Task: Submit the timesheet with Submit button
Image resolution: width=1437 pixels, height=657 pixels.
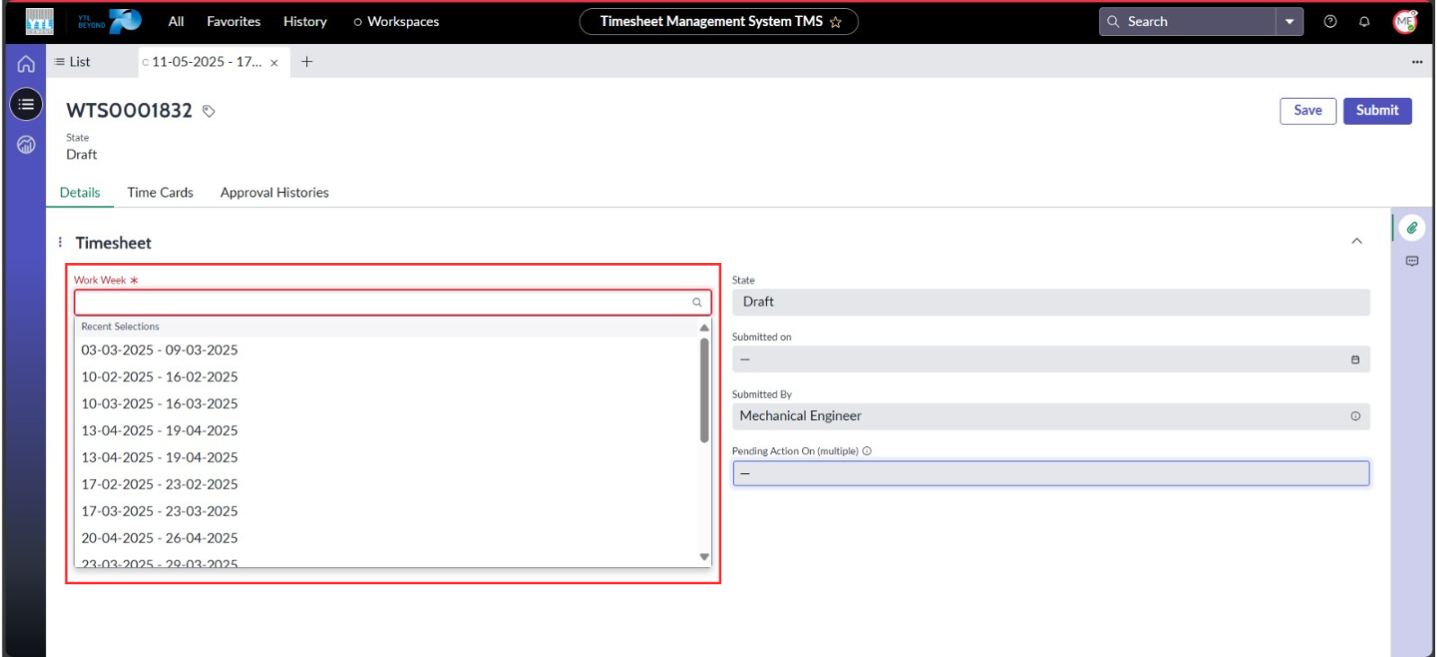Action: click(x=1377, y=110)
